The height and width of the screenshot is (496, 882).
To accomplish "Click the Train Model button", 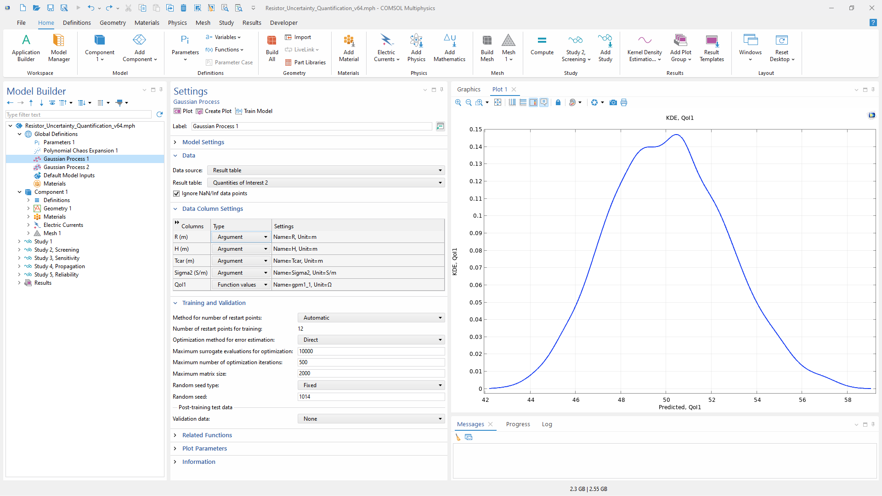I will point(254,111).
